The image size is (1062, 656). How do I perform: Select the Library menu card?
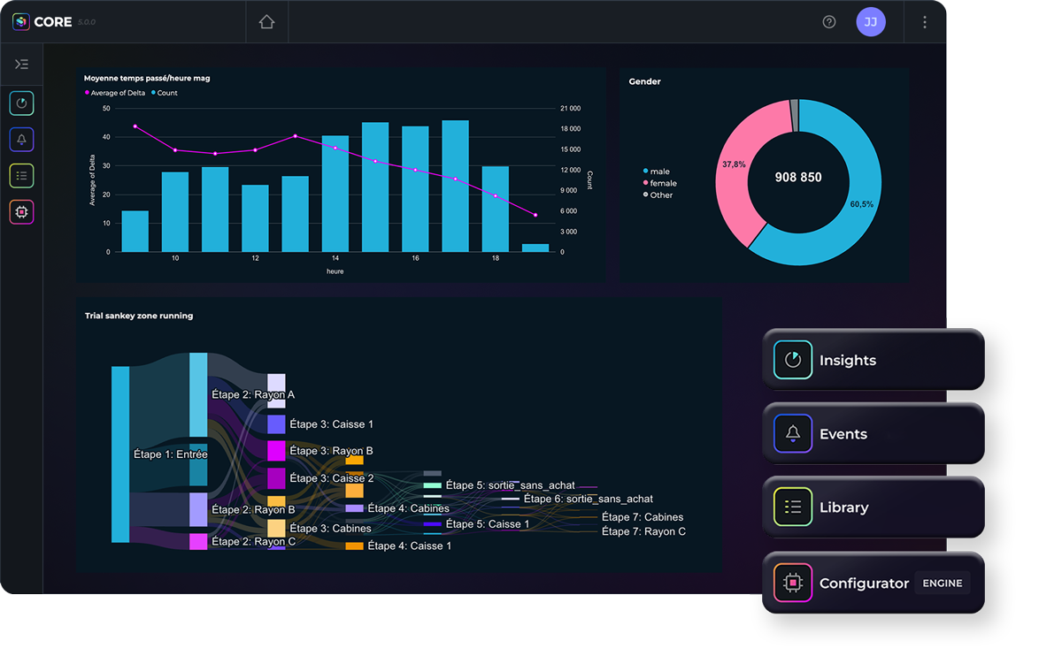873,507
